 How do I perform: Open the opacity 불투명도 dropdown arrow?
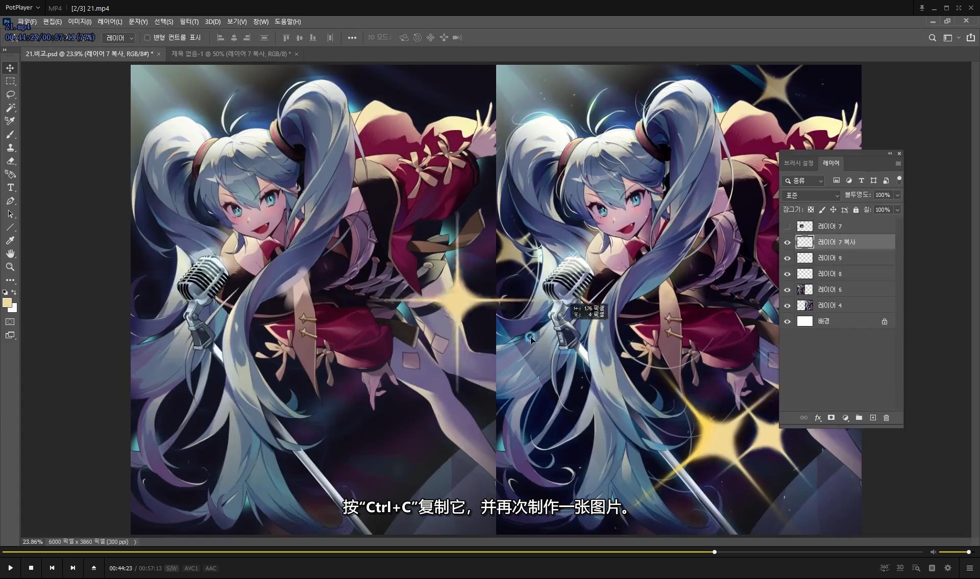(x=897, y=195)
